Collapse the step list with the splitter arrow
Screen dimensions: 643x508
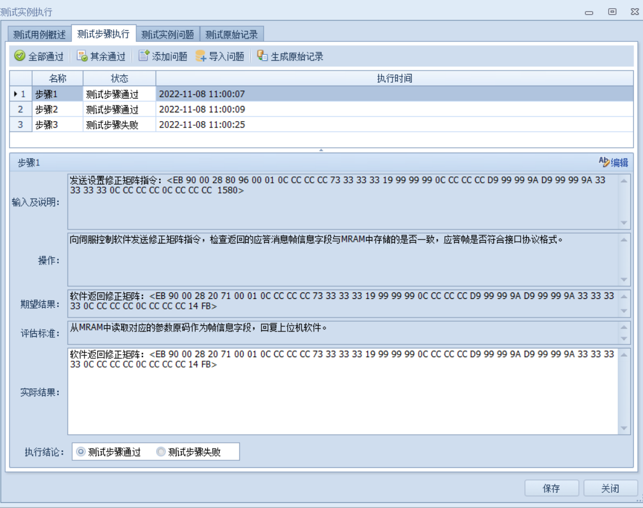pyautogui.click(x=321, y=150)
